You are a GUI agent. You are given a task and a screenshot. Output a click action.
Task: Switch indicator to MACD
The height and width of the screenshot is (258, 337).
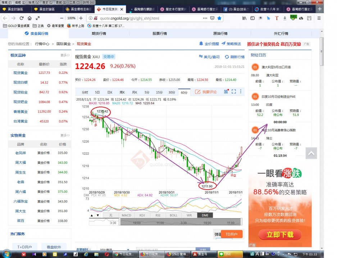(x=126, y=215)
